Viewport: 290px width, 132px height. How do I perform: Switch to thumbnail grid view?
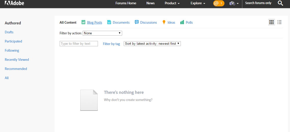(x=271, y=22)
